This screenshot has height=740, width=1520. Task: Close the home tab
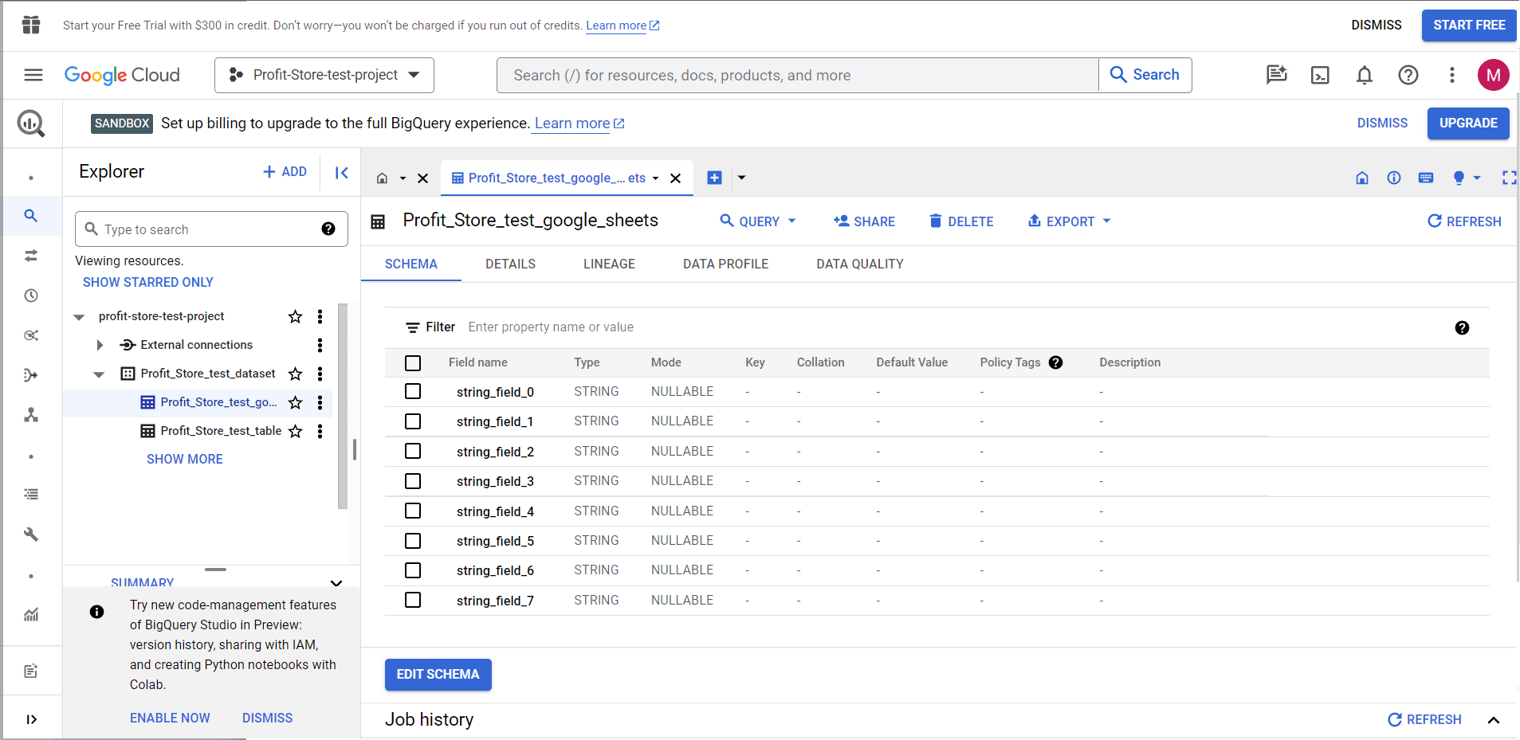coord(423,178)
